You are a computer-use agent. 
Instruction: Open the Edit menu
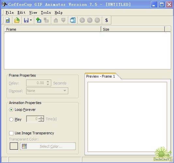tap(21, 12)
